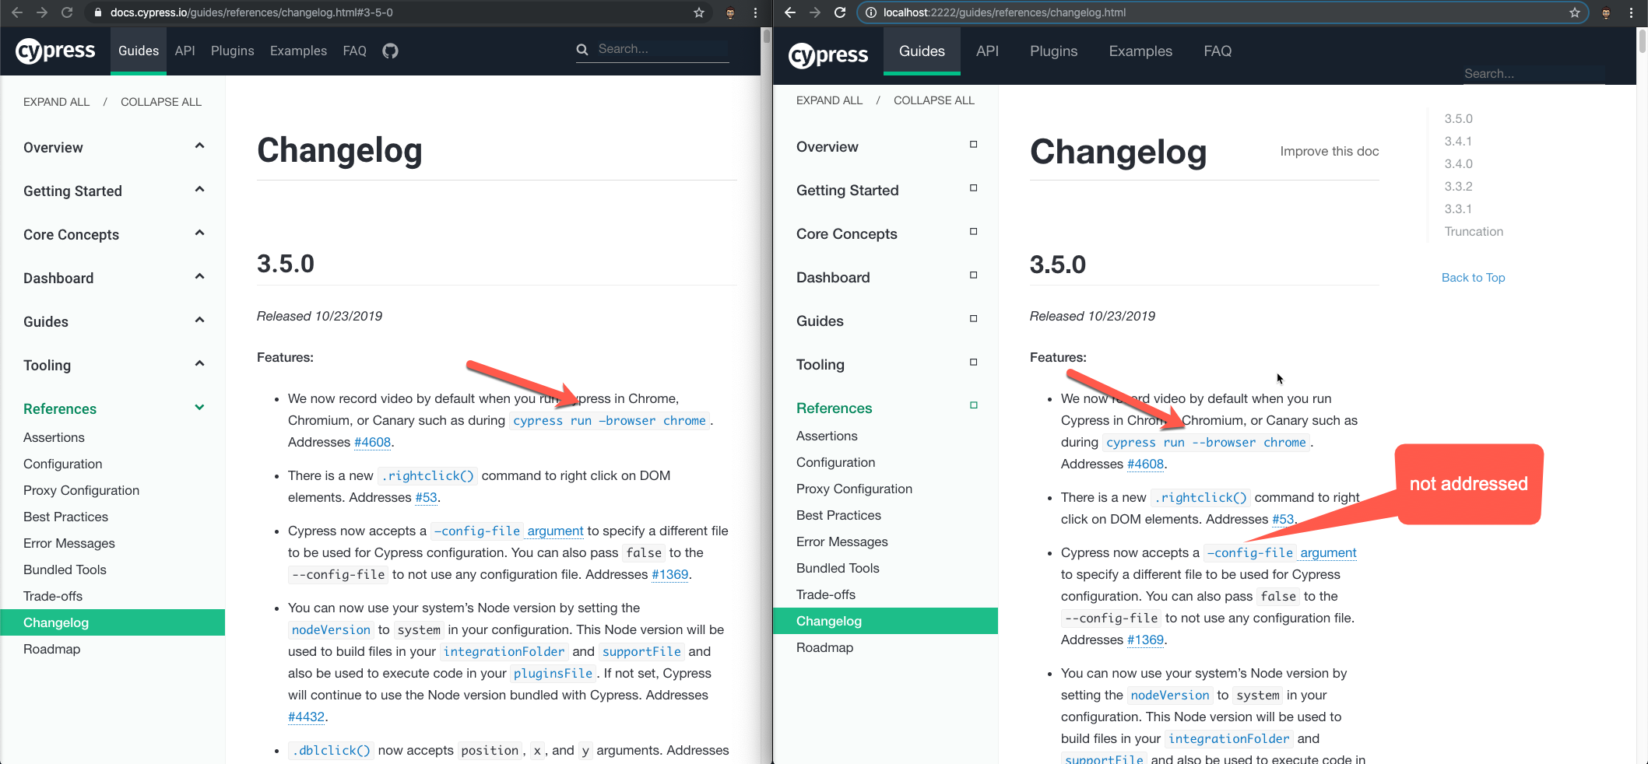
Task: Go forward in left browser window
Action: [42, 12]
